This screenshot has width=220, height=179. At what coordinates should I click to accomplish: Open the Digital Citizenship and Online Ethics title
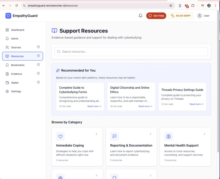(x=130, y=90)
